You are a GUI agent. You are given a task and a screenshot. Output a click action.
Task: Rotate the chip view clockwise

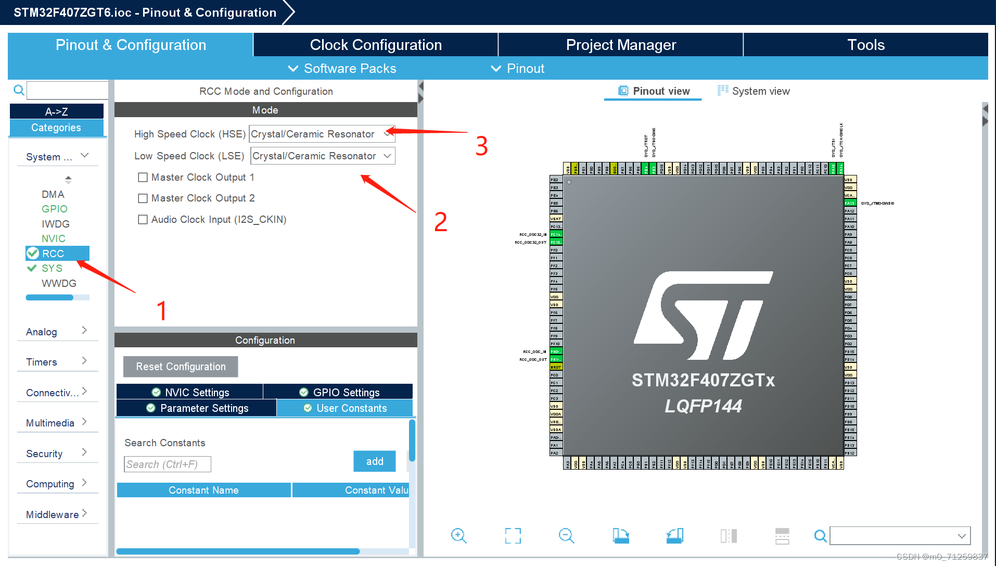tap(621, 535)
